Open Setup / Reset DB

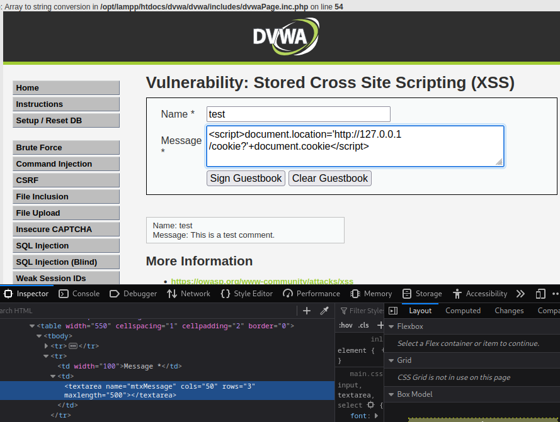click(66, 121)
